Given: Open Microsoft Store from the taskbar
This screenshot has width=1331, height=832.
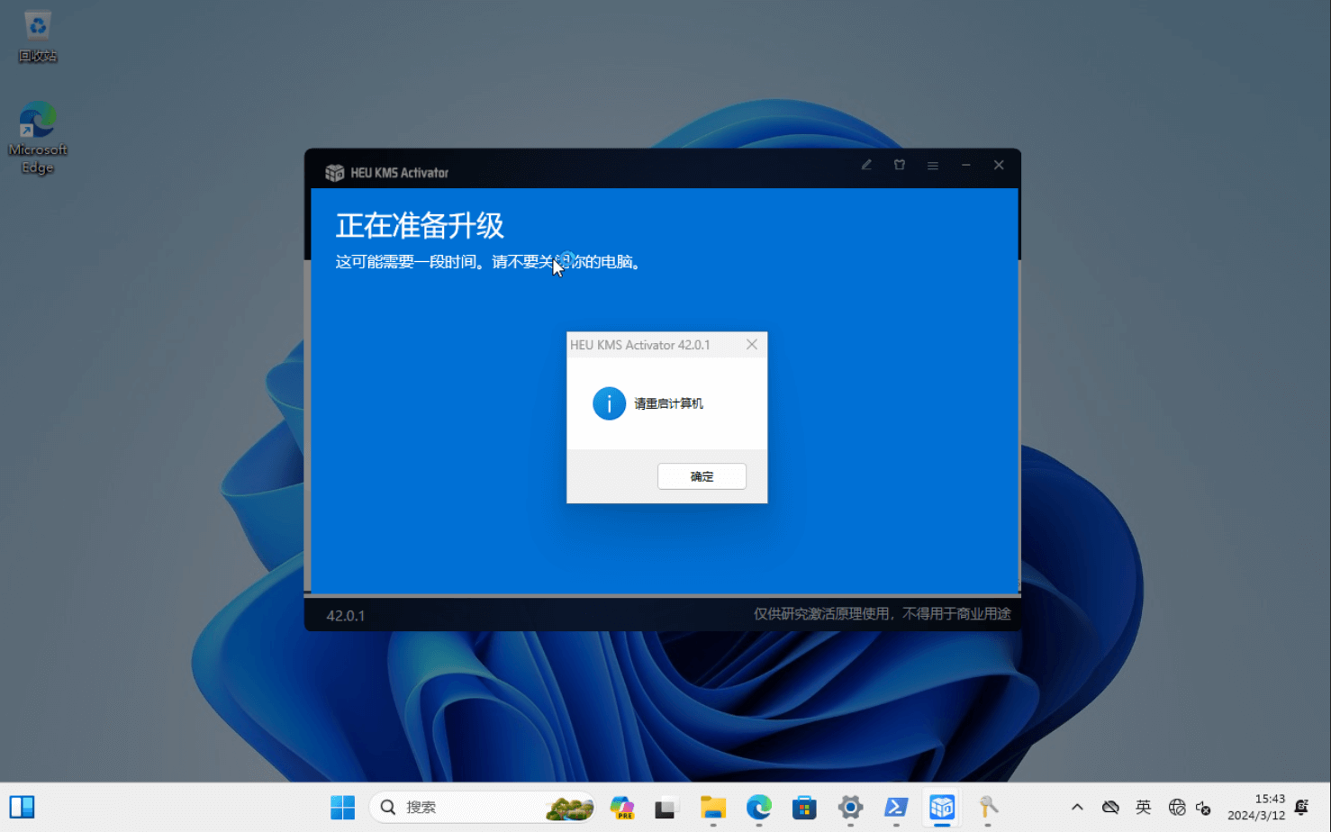Looking at the screenshot, I should click(803, 808).
